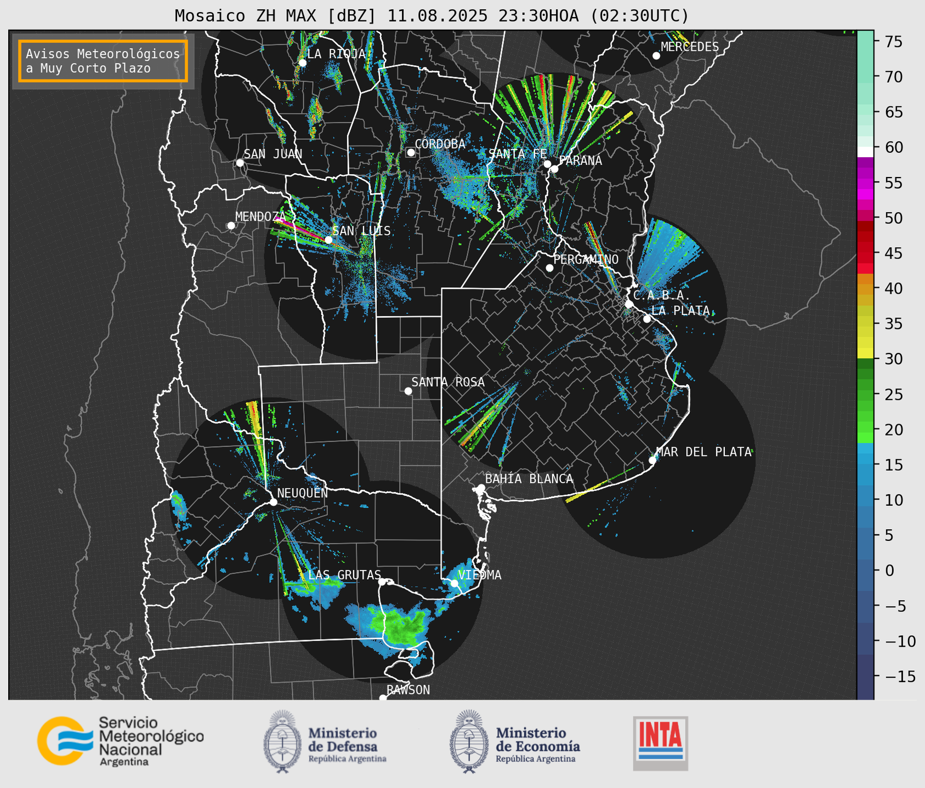Click the Ministerio de Economía emblem

(468, 741)
